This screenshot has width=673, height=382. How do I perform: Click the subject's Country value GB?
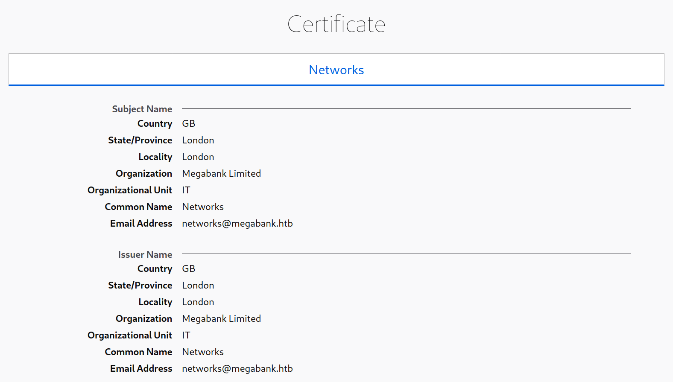(188, 124)
